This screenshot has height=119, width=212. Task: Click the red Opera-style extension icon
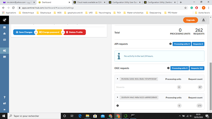[x=197, y=8]
